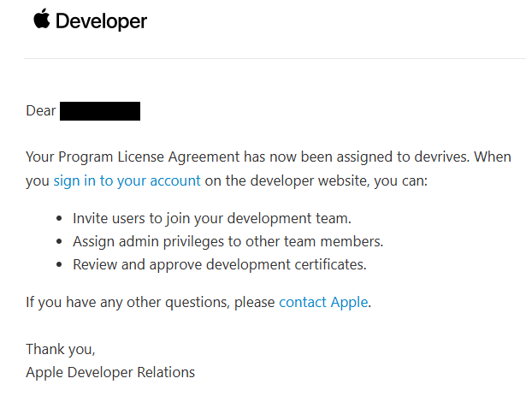Screen dimensions: 526x402
Task: Select 'Invite users to join your development team.'
Action: pyautogui.click(x=212, y=218)
